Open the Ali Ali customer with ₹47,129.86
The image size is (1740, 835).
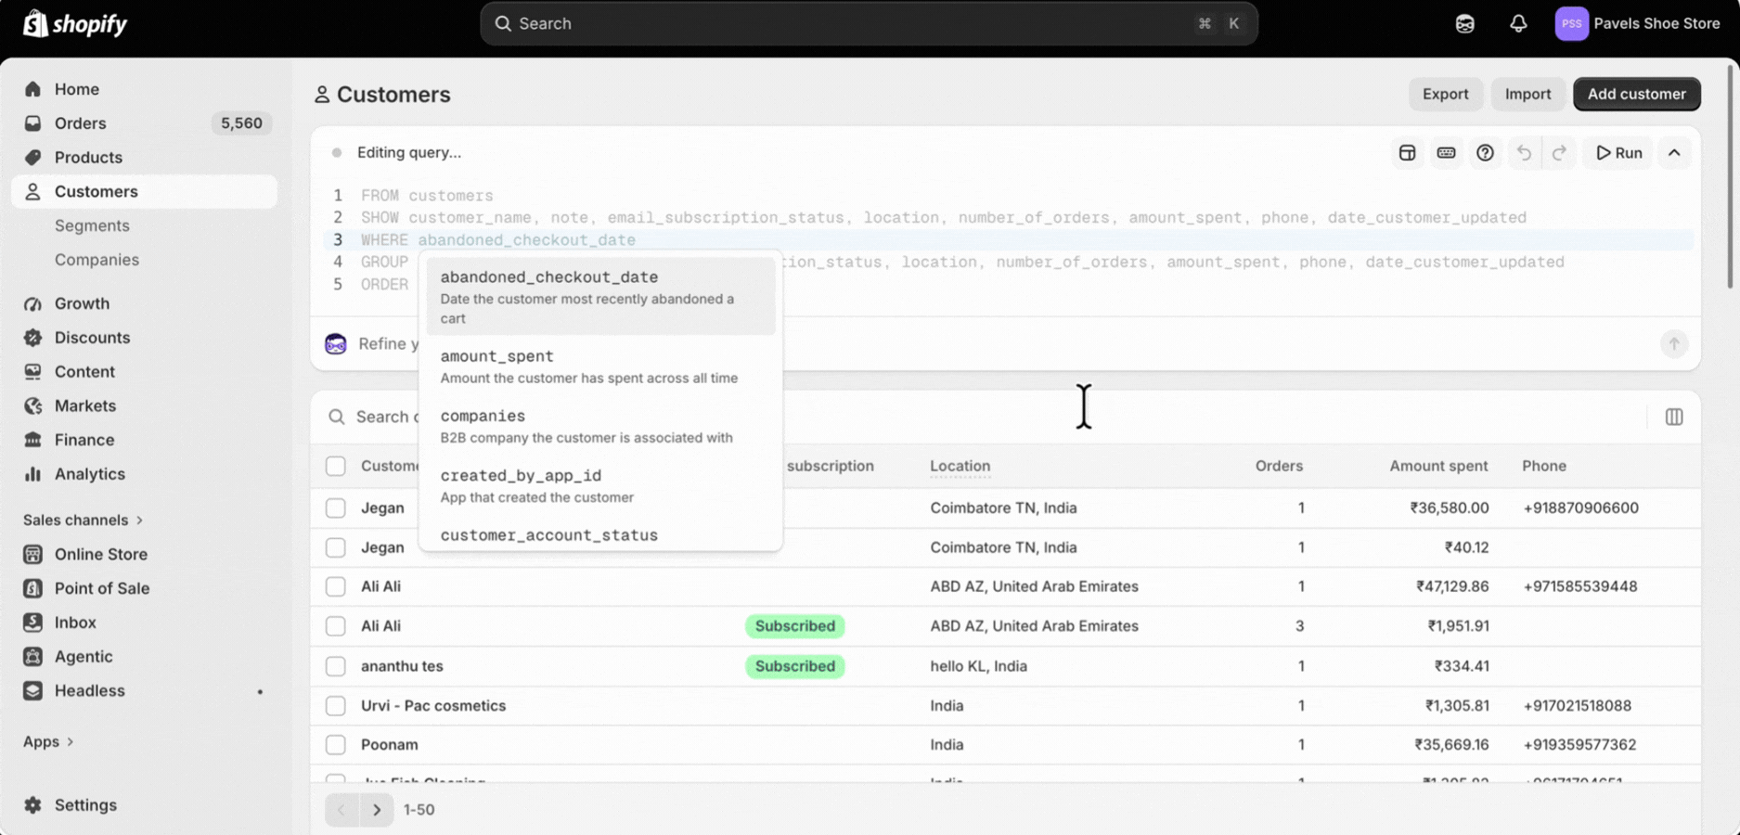point(380,586)
